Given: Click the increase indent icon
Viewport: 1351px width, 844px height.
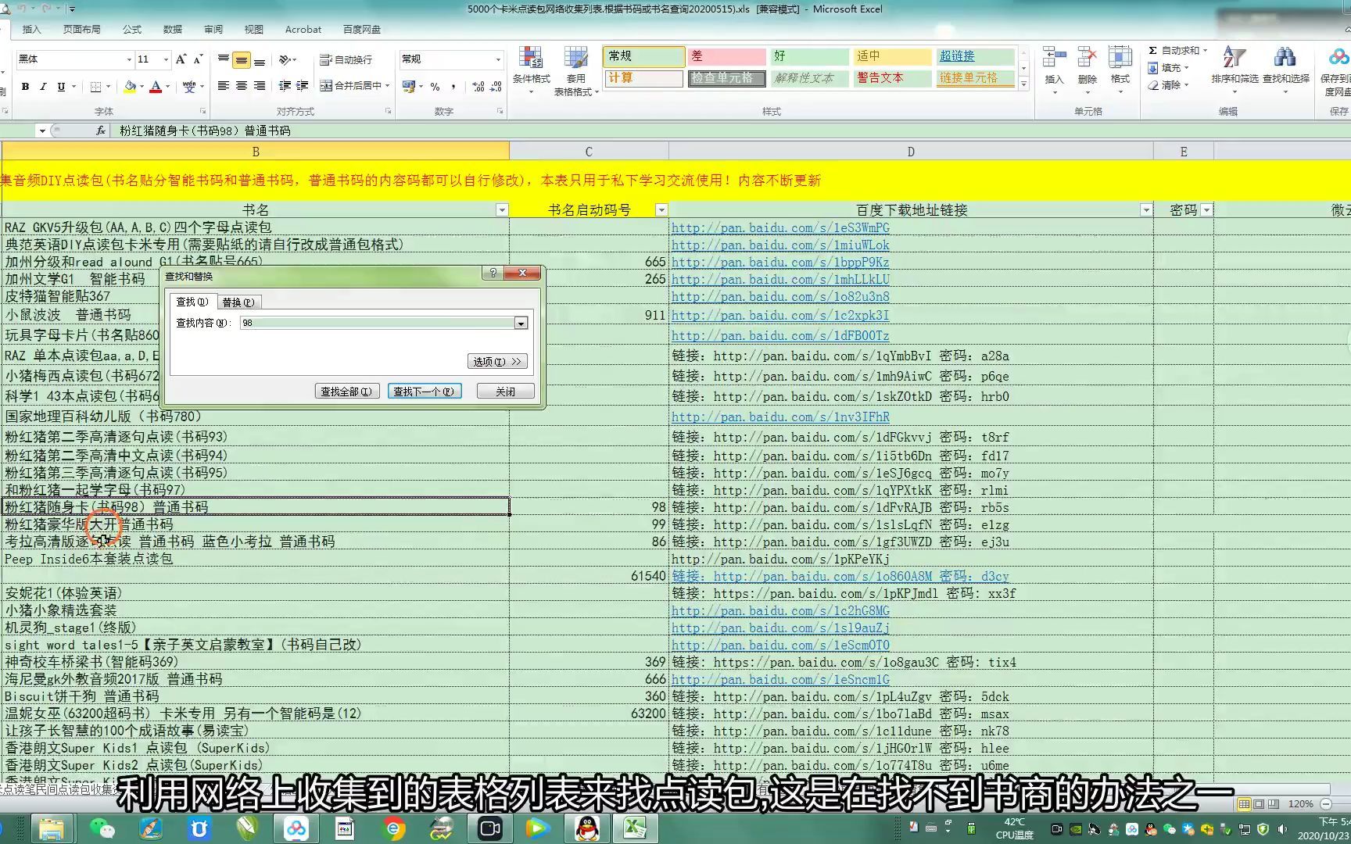Looking at the screenshot, I should pos(303,86).
